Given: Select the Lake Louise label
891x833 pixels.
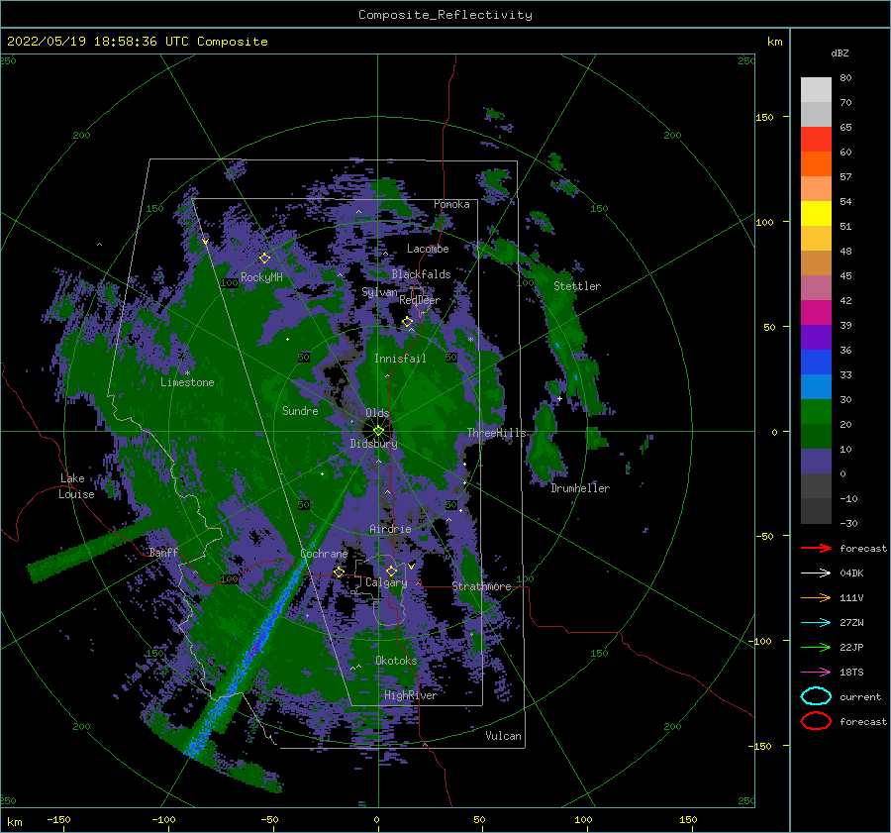Looking at the screenshot, I should coord(76,486).
